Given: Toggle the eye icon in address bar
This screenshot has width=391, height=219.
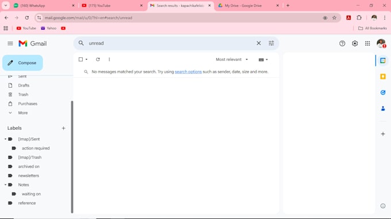Looking at the screenshot, I should click(325, 18).
